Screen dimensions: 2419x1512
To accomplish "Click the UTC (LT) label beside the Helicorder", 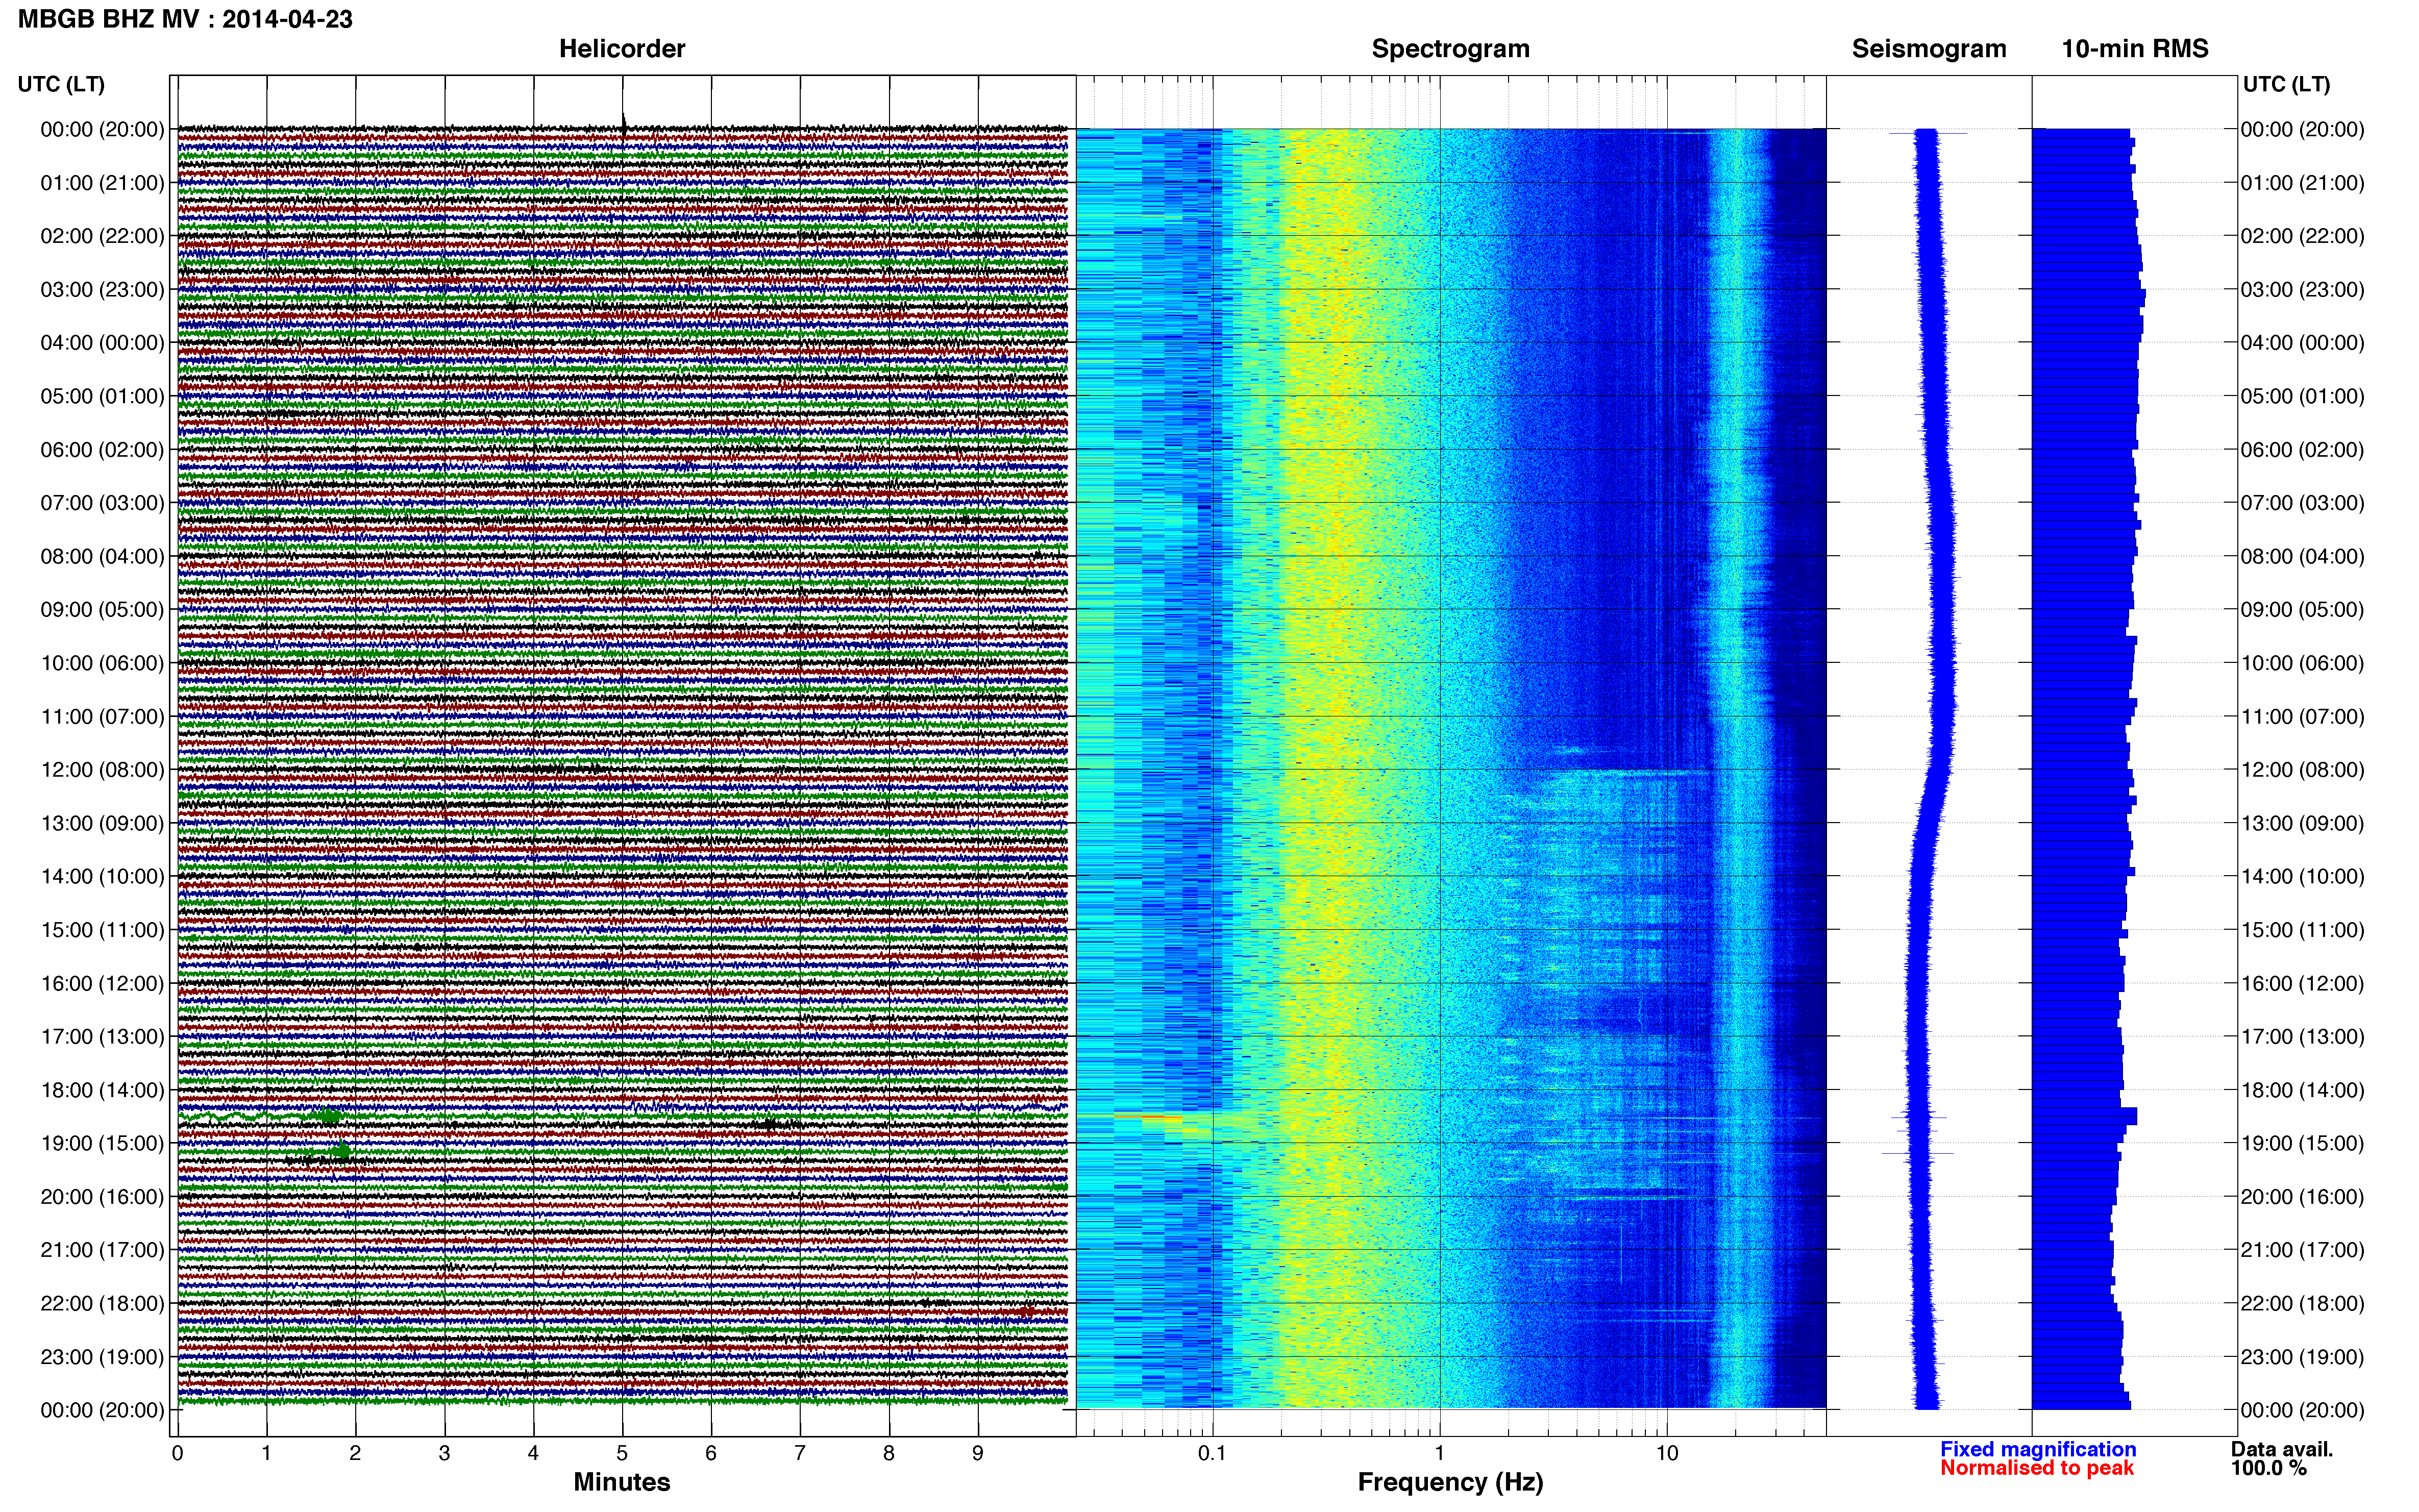I will pyautogui.click(x=61, y=84).
